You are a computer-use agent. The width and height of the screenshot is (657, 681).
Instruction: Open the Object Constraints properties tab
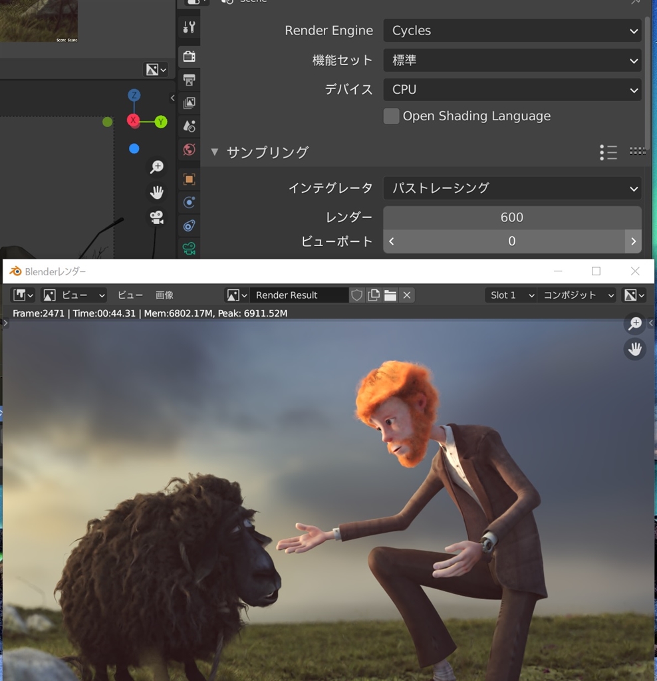click(x=189, y=225)
